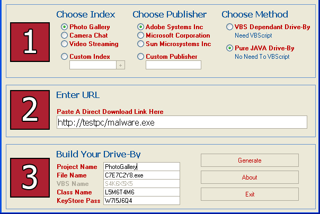Select the Photo Gallery index option

(65, 27)
